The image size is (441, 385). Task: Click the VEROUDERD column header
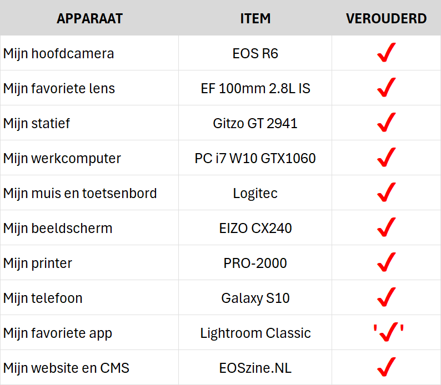point(386,18)
